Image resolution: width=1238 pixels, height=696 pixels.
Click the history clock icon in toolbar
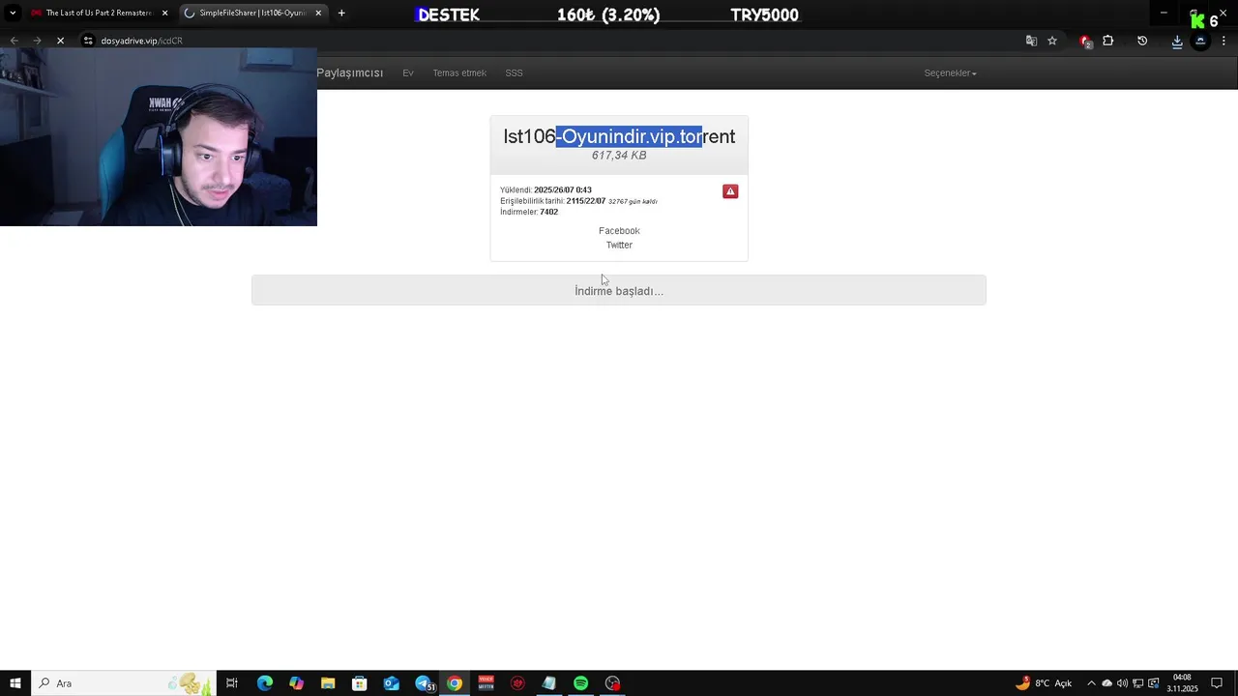click(x=1142, y=41)
